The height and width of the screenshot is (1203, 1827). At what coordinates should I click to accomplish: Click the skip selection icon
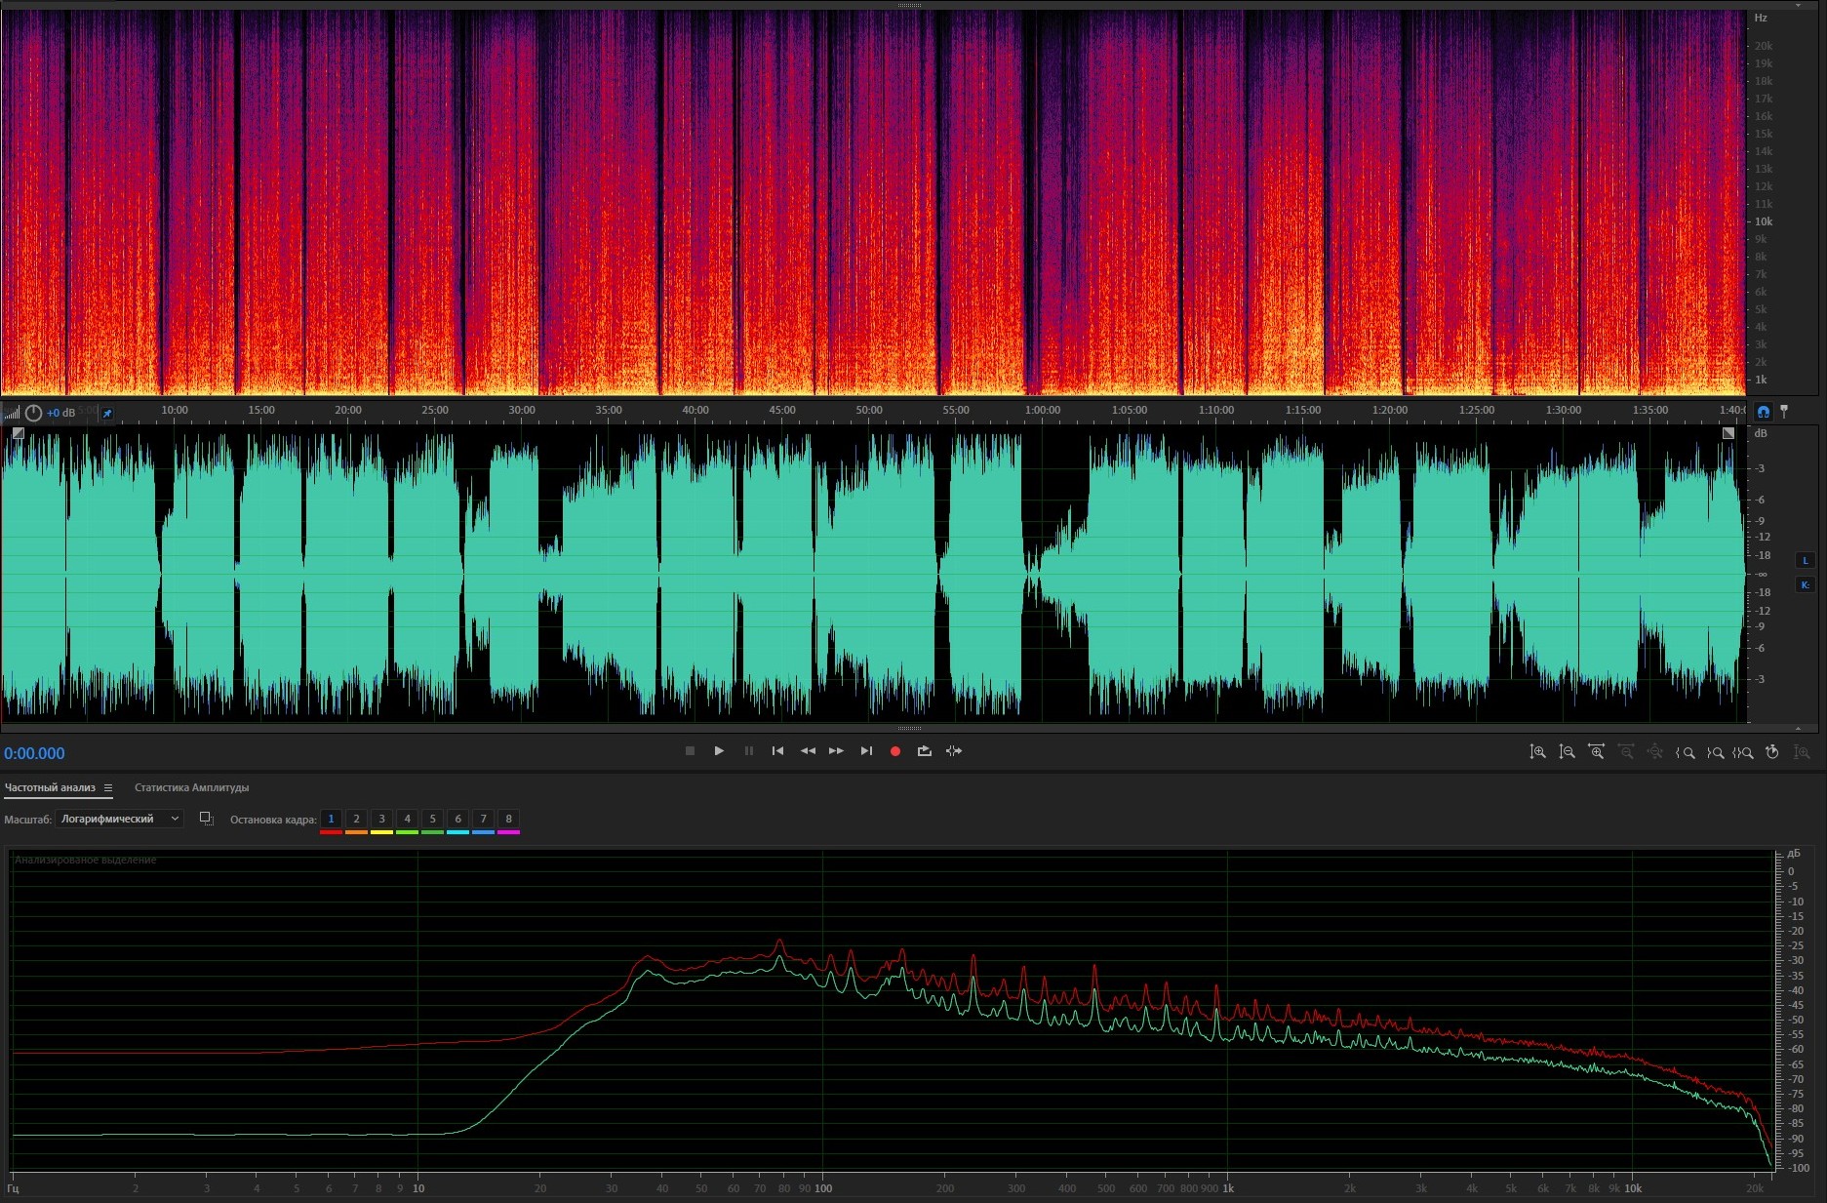coord(954,751)
